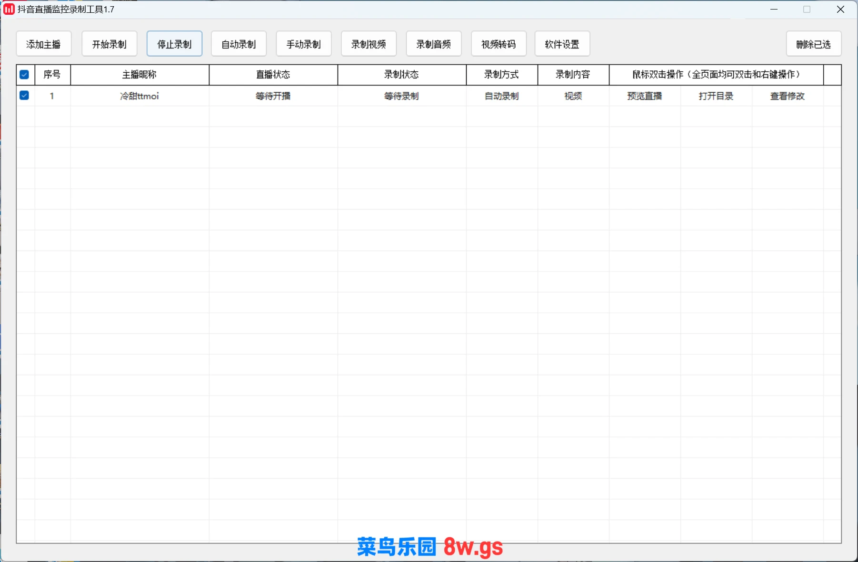
Task: Uncheck the checkbox for row 1
Action: (24, 96)
